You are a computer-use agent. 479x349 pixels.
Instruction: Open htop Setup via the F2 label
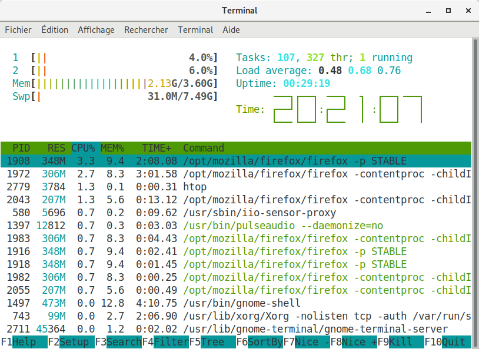(71, 342)
